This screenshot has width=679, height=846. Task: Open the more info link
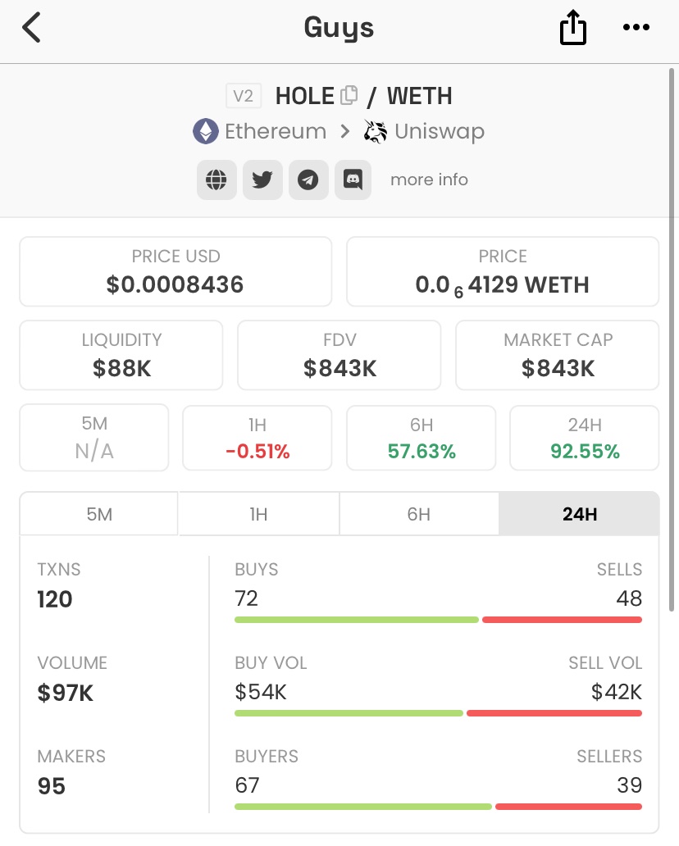[429, 180]
